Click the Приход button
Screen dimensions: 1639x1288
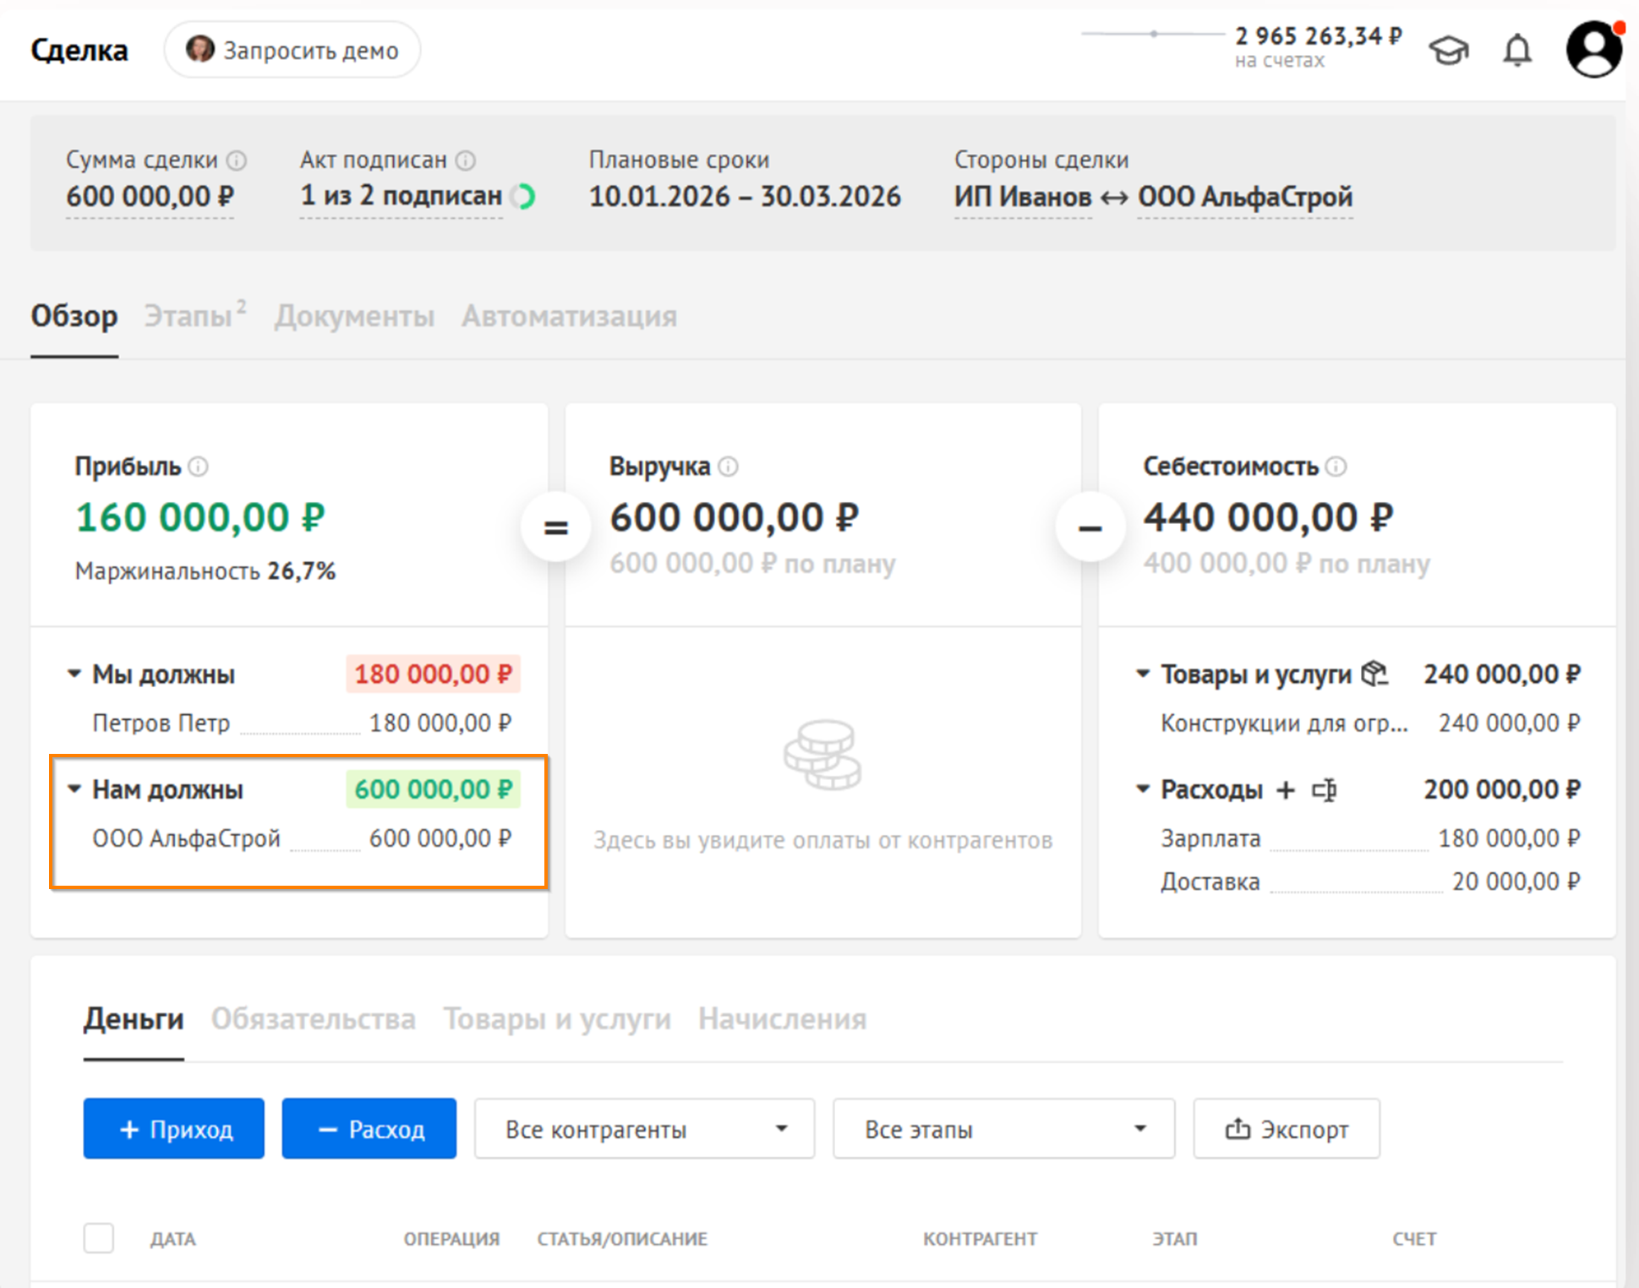pos(174,1129)
